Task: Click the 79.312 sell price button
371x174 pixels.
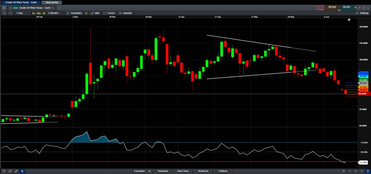Action: pyautogui.click(x=331, y=7)
